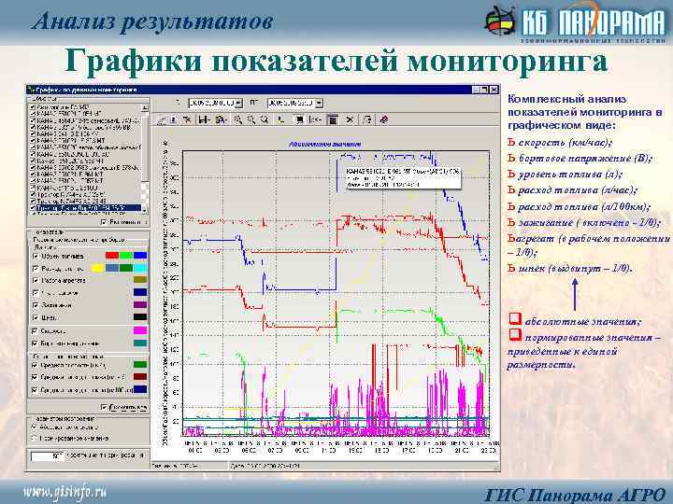Toggle the Средняя скорость checkbox
673x504 pixels.
[35, 365]
